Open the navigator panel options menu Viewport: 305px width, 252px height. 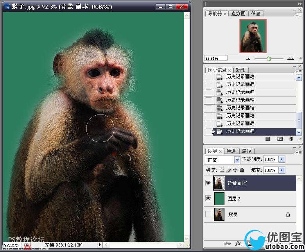coord(299,15)
